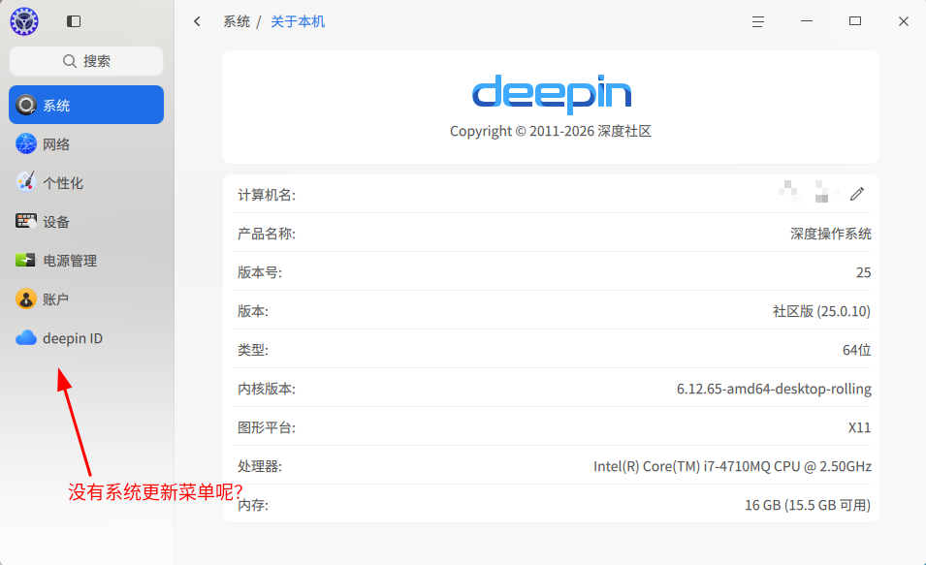The image size is (926, 565).
Task: Click the 图形平台 label
Action: 267,428
